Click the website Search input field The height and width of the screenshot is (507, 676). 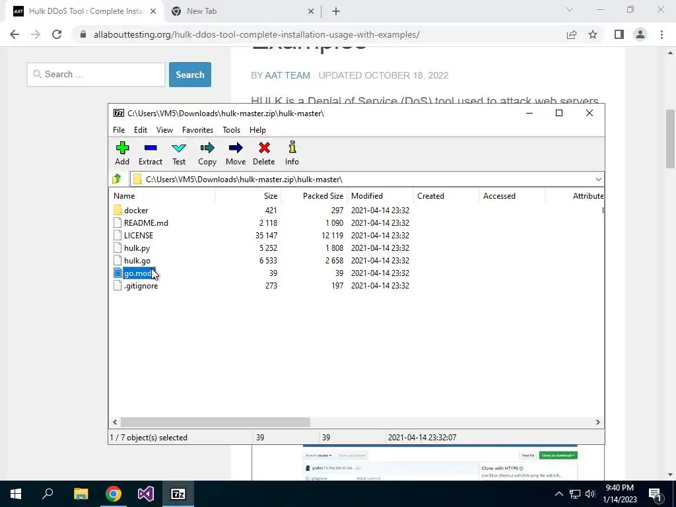[96, 75]
